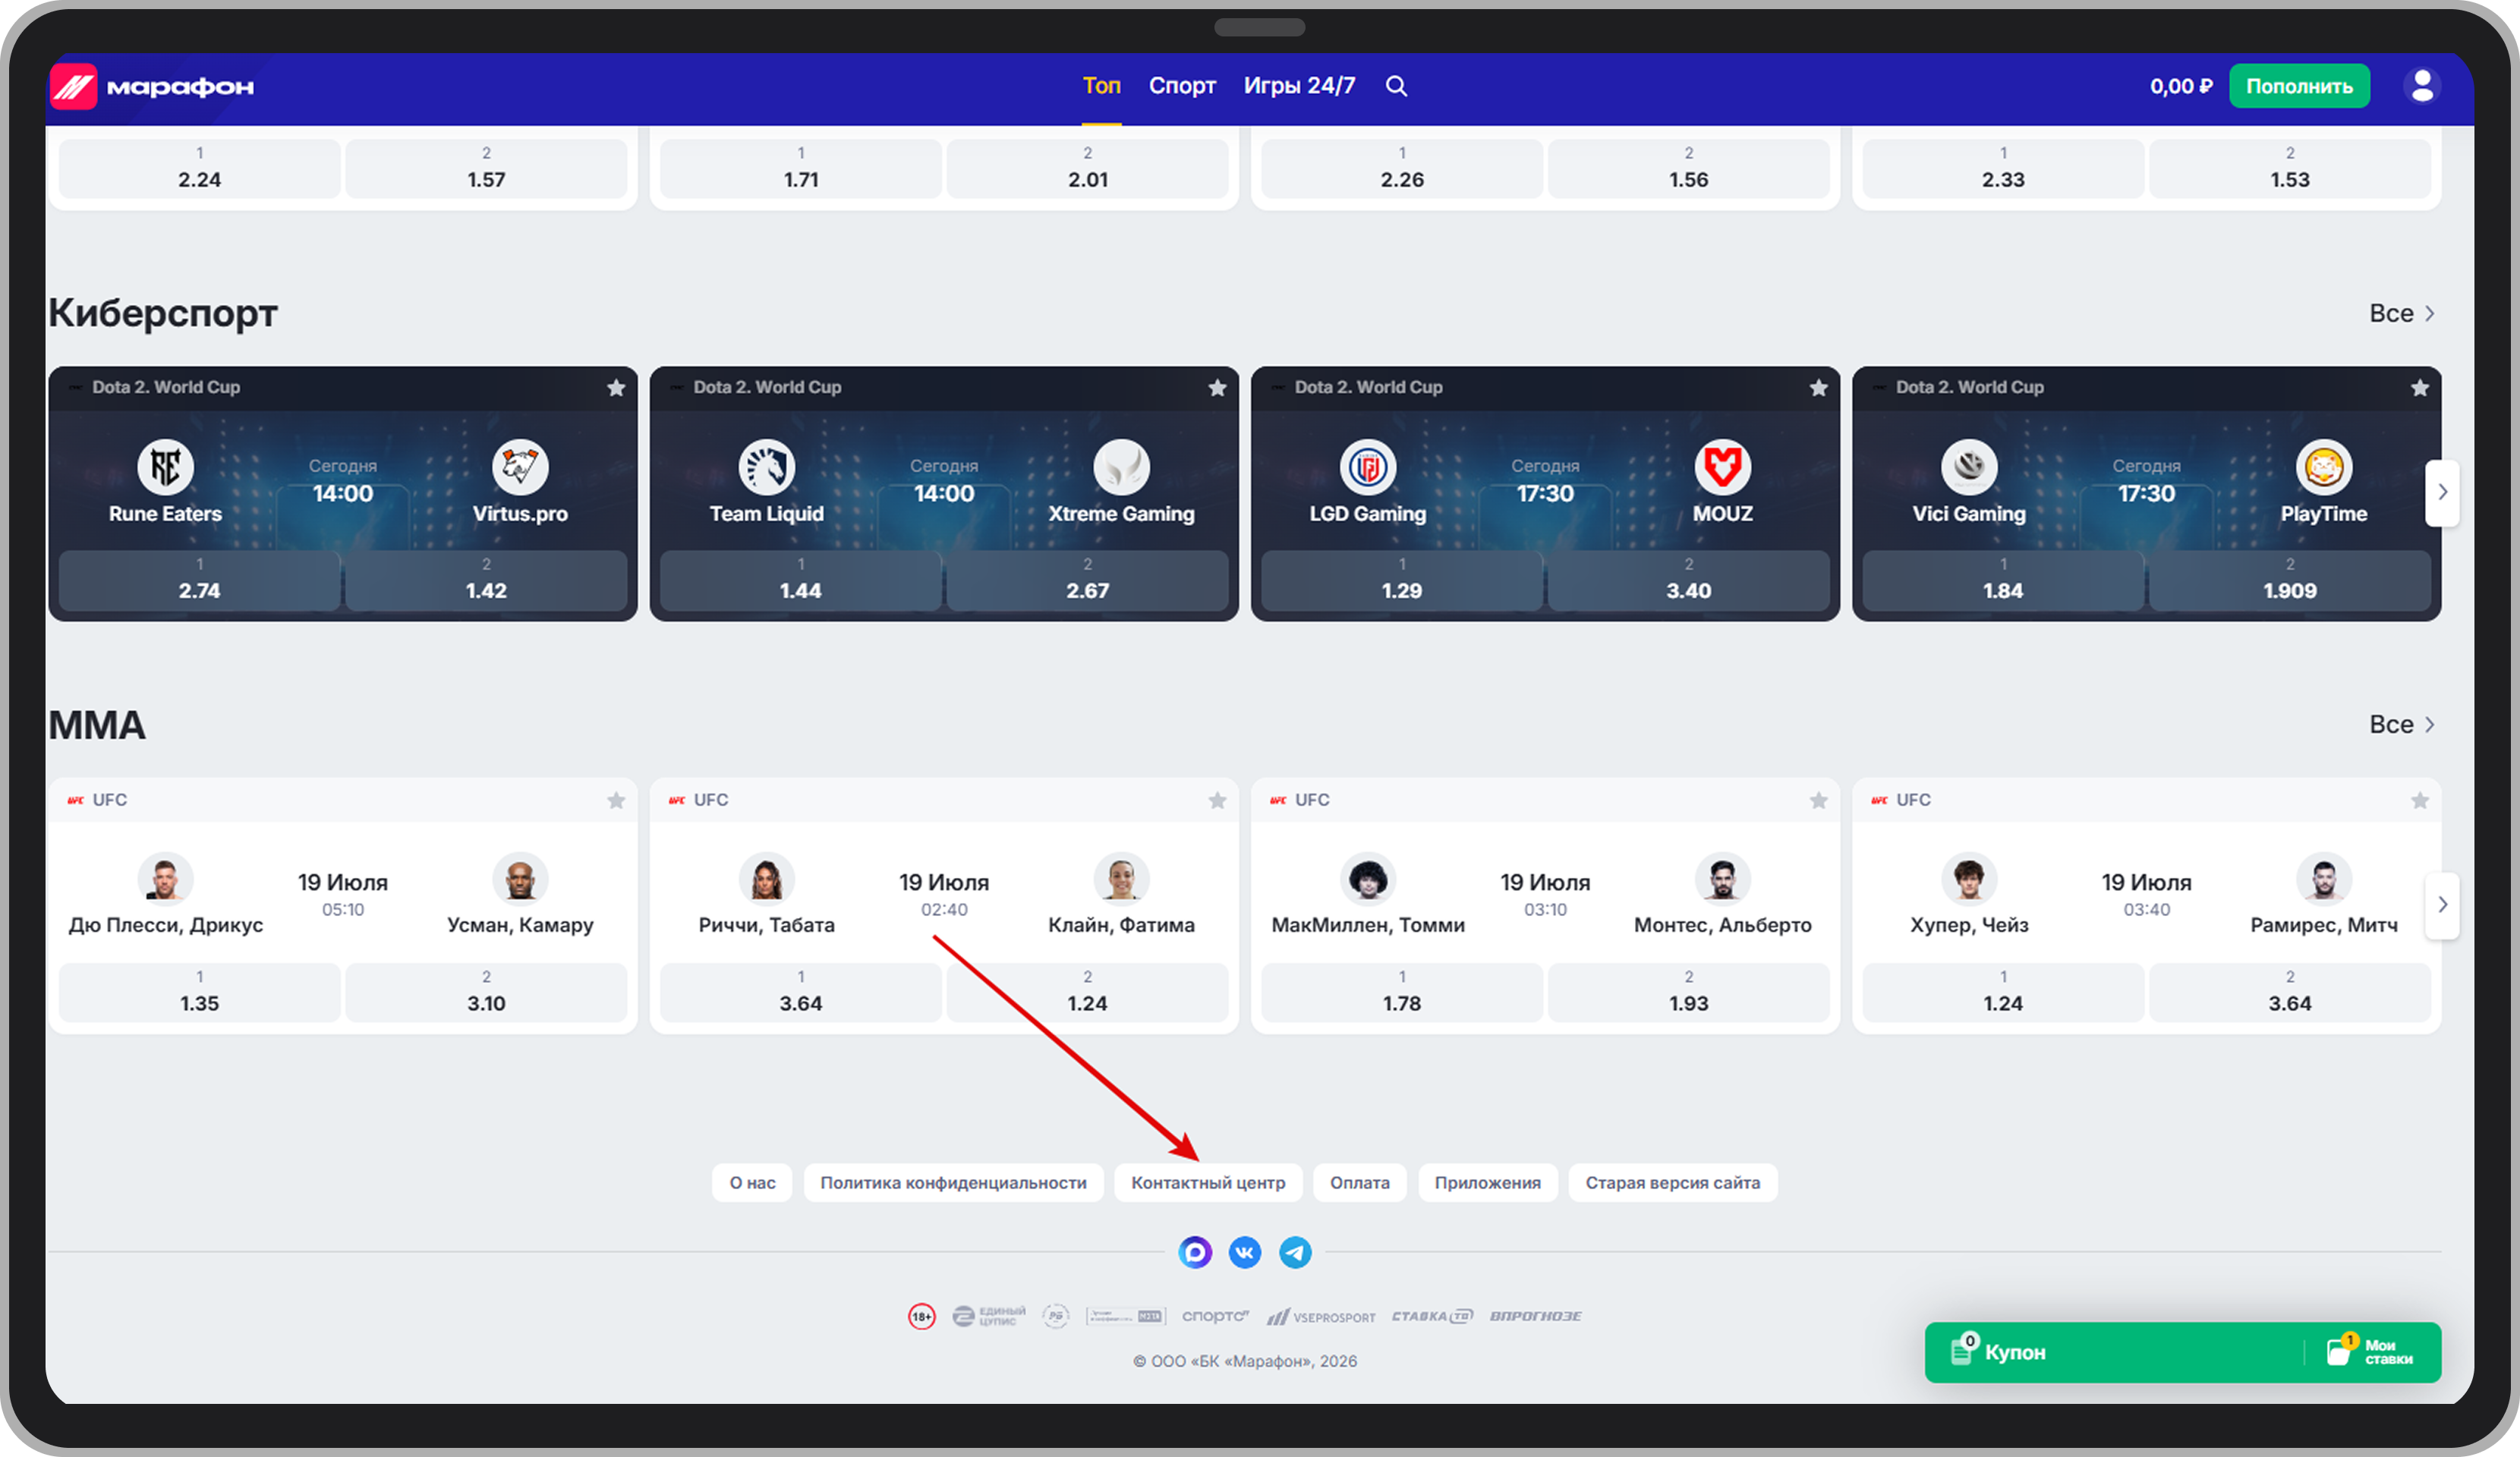2520x1457 pixels.
Task: Click the ВПрогнозе partner logo
Action: click(x=1536, y=1316)
